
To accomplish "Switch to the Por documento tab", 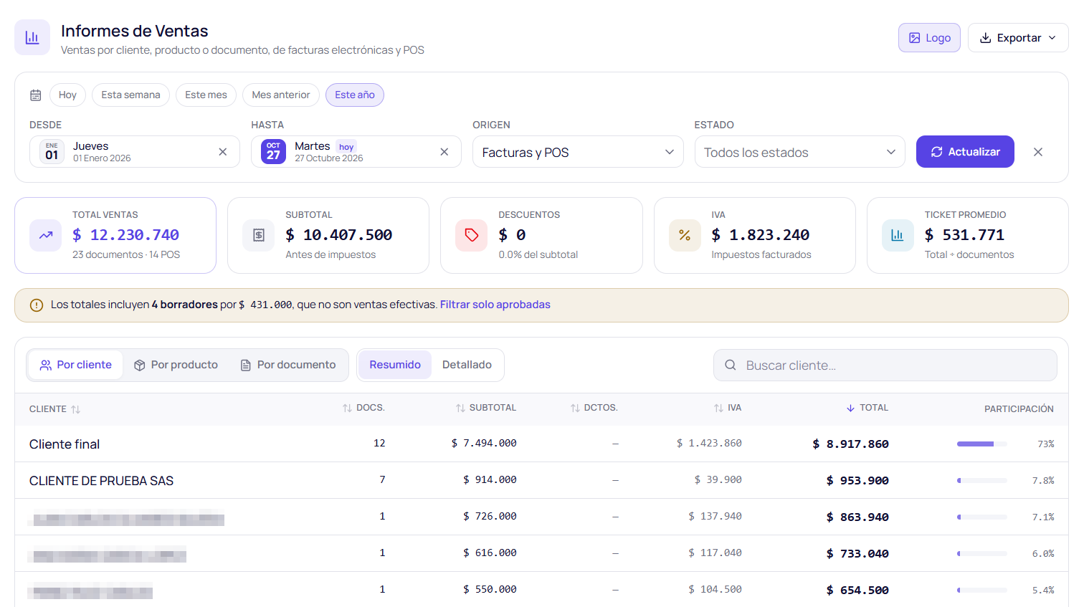I will 288,365.
